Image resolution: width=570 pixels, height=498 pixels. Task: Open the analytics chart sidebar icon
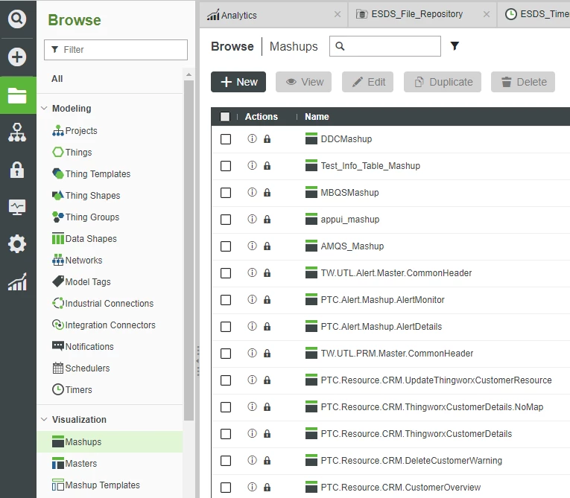[x=17, y=282]
